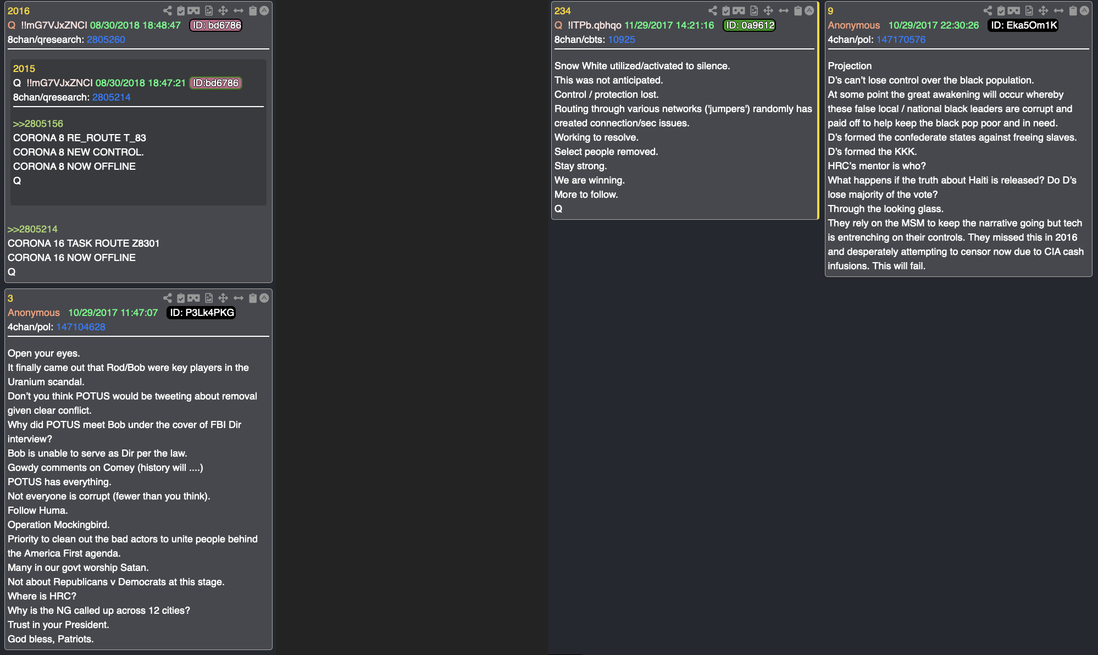Click the four-way move arrows on post 9
This screenshot has width=1098, height=655.
click(x=1043, y=10)
